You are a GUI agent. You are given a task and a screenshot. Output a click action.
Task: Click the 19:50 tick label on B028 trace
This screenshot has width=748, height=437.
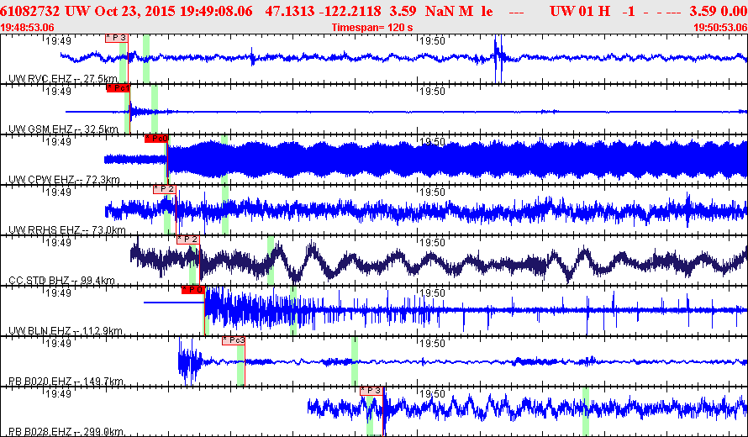pos(432,394)
